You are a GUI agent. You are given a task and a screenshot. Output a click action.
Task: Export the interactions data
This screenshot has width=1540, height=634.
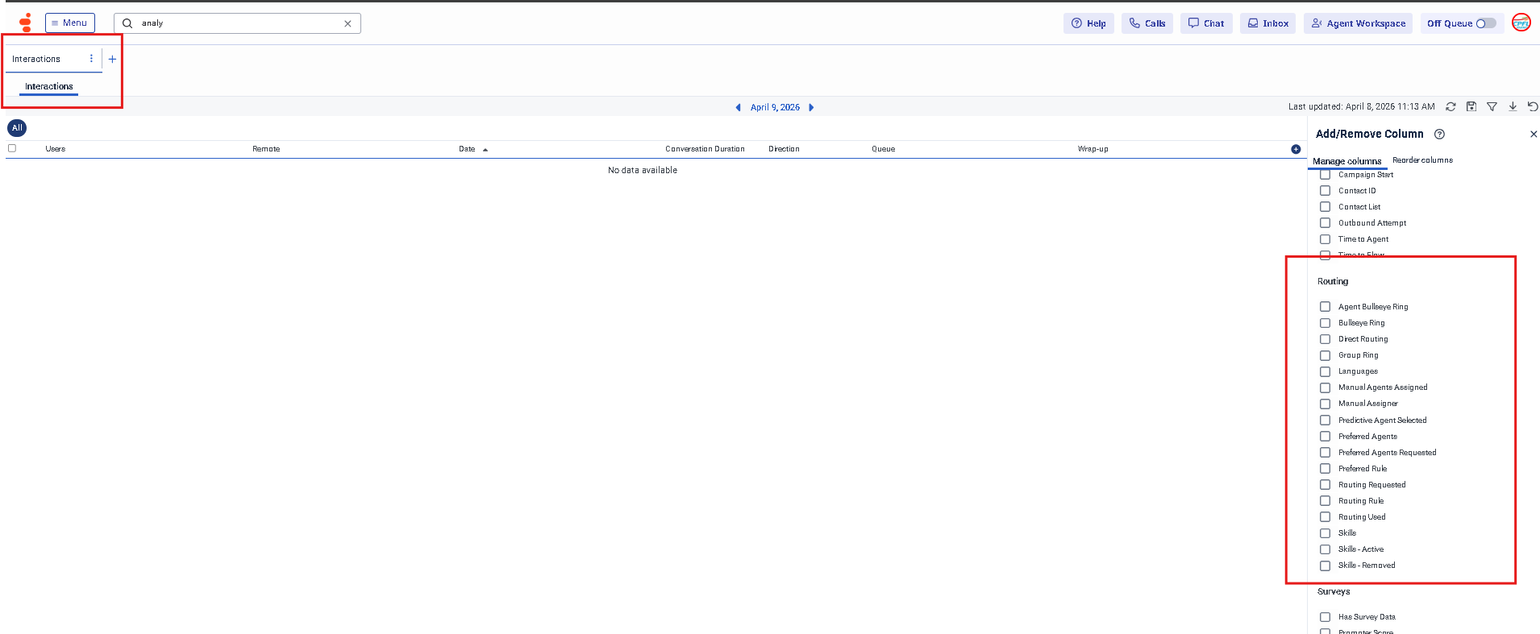[1513, 106]
